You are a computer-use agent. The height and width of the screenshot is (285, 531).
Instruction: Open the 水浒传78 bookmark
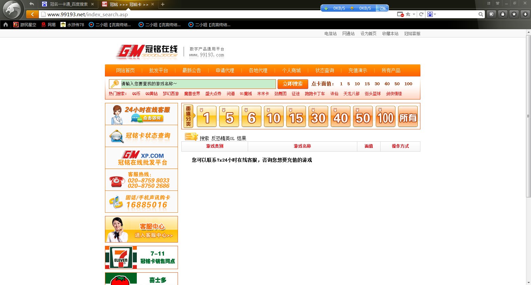coord(72,25)
